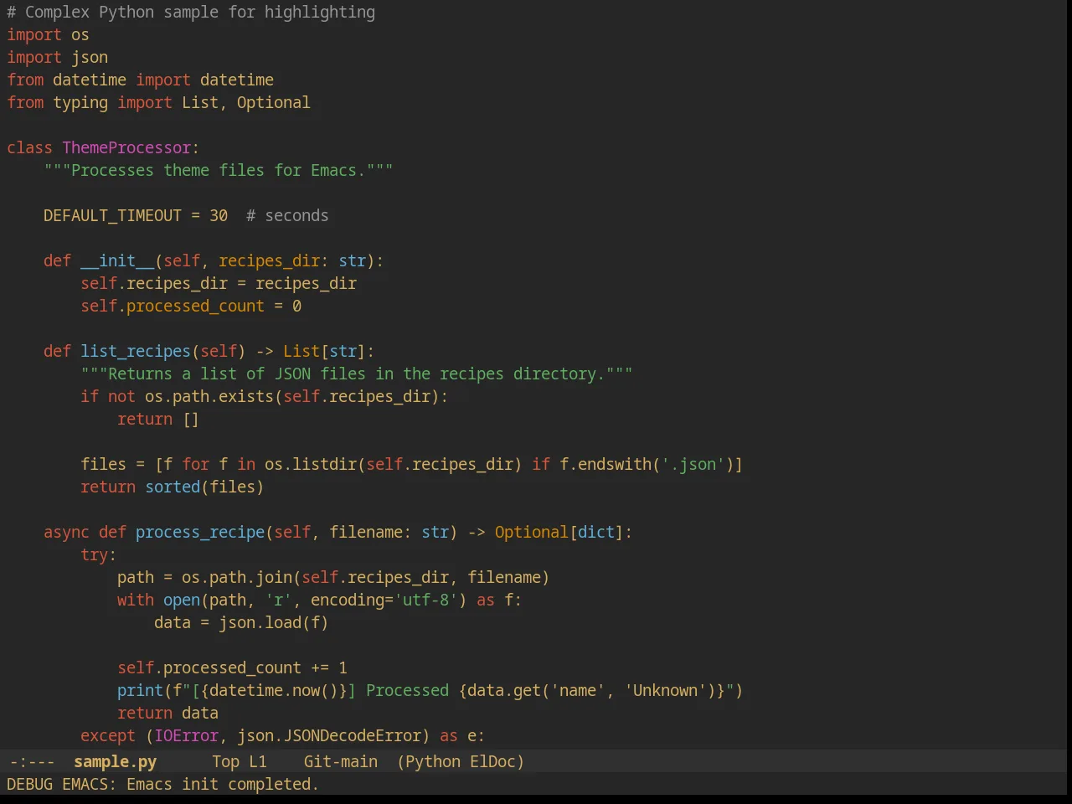Click the number 30 value

[219, 216]
